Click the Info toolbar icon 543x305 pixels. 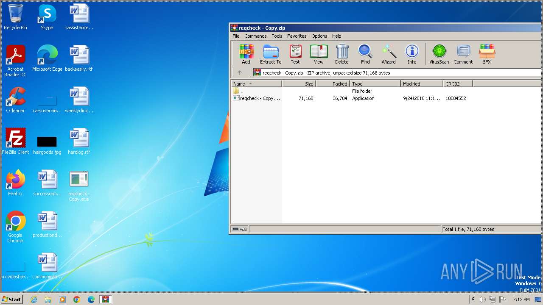412,54
